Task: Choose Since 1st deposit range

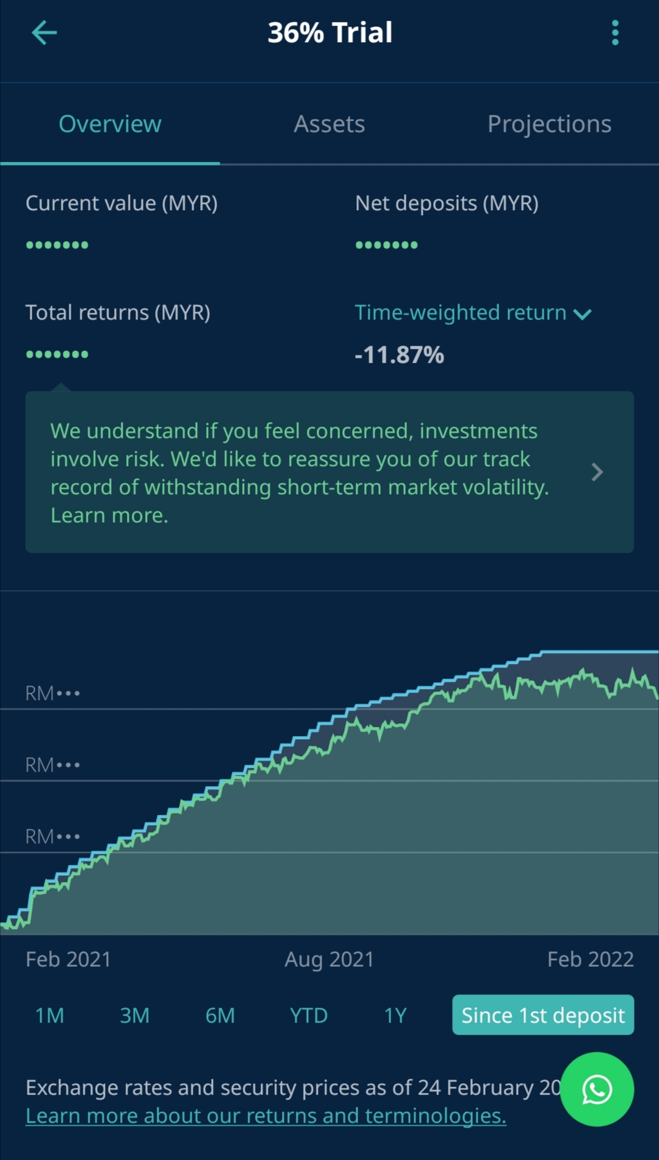Action: (x=543, y=1015)
